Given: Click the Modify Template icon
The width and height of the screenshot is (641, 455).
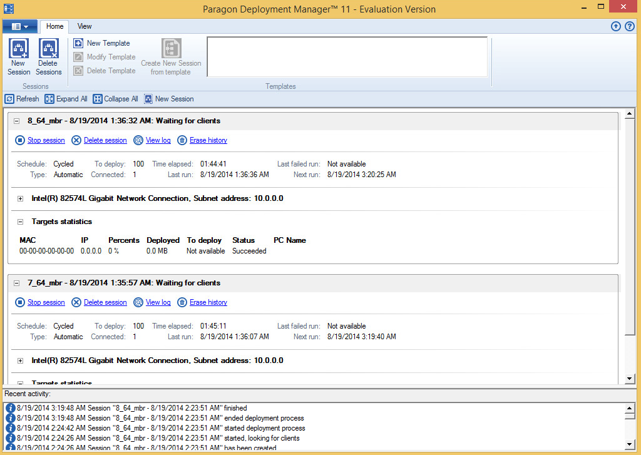Looking at the screenshot, I should (x=78, y=57).
